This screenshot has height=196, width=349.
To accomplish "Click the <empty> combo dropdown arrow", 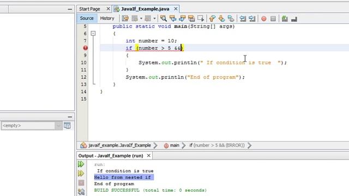I will (58, 126).
